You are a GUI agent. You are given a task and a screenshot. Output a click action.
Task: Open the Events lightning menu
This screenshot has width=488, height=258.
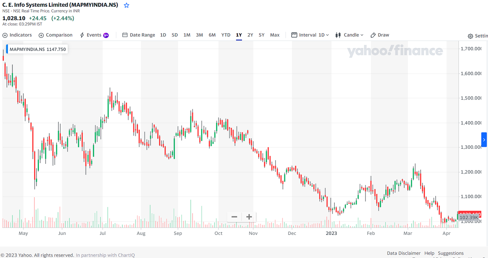[x=90, y=35]
